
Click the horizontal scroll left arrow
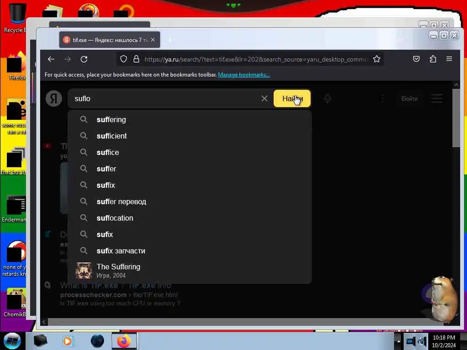(44, 322)
